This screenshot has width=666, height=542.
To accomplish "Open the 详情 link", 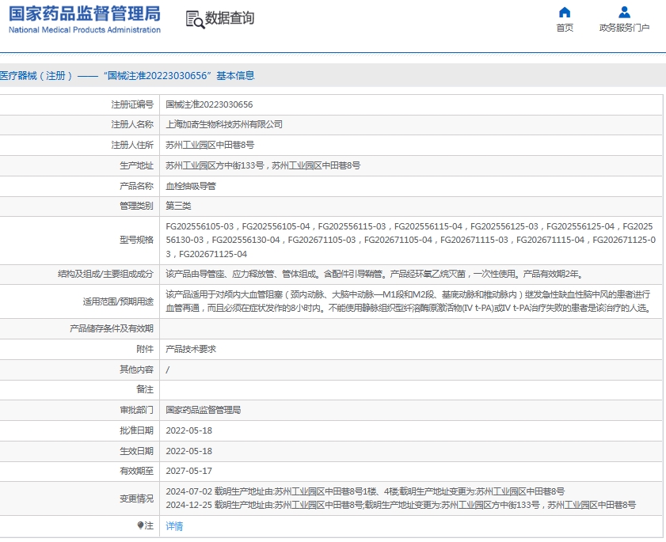I will tap(174, 526).
